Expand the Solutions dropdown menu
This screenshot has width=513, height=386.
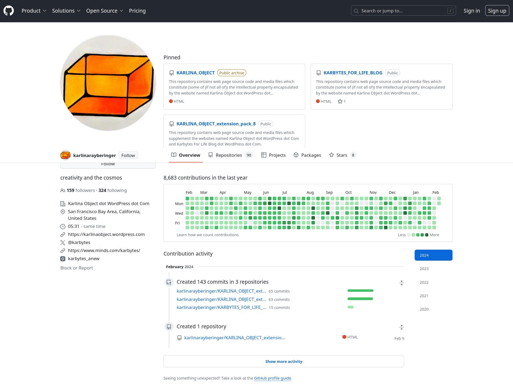(x=66, y=11)
